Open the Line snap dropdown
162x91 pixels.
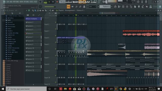click(92, 7)
